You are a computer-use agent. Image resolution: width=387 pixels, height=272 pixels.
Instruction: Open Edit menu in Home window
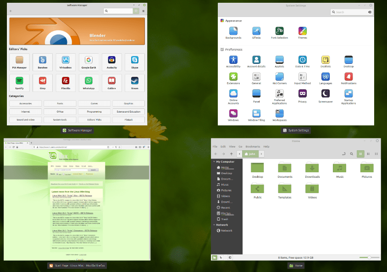[x=223, y=147]
